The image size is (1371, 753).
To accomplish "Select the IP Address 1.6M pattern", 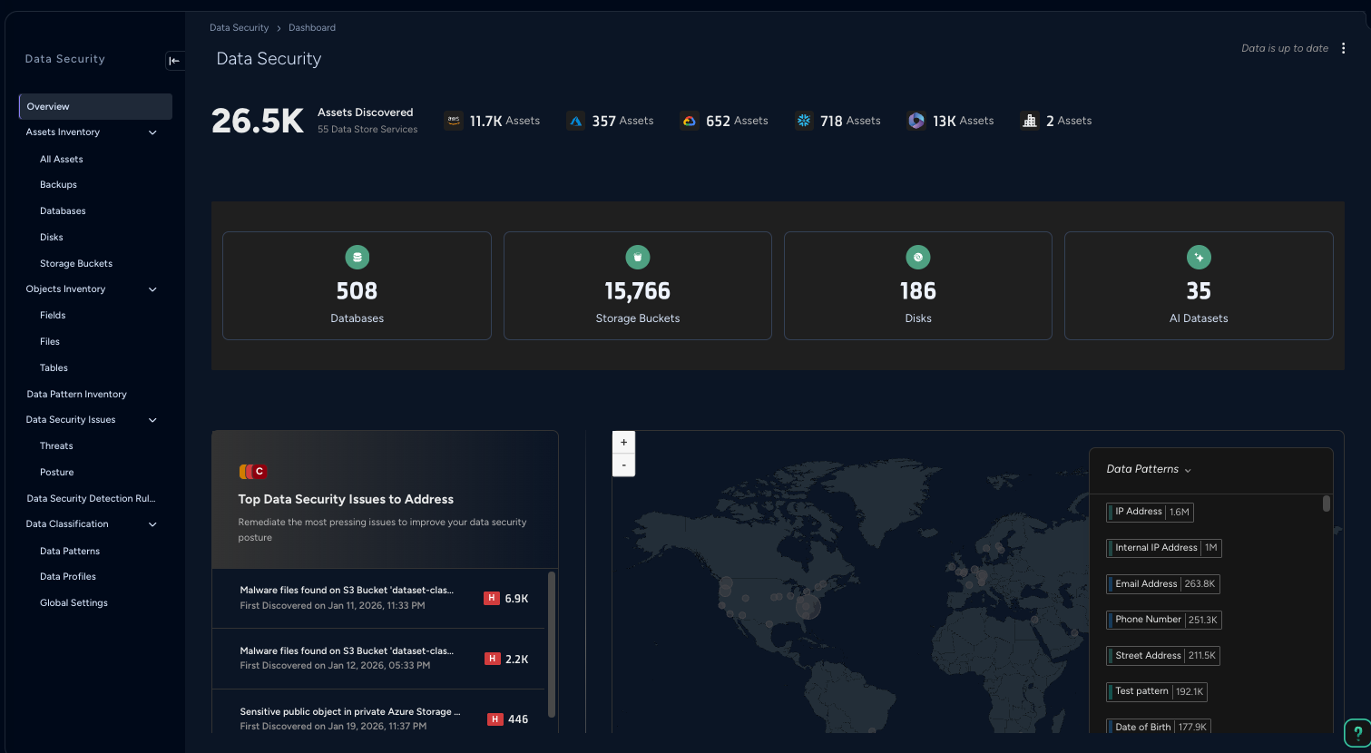I will [x=1150, y=513].
